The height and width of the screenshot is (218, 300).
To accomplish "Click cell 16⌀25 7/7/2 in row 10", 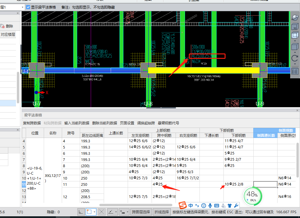I will tap(188, 178).
